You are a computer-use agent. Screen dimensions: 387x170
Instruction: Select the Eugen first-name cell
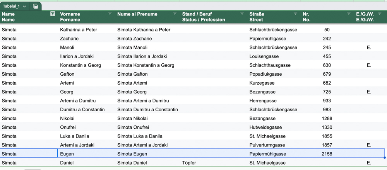point(86,154)
